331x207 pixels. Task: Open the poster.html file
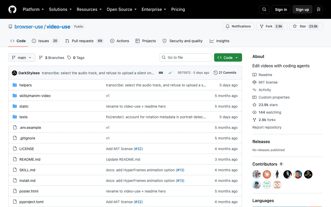pos(29,191)
